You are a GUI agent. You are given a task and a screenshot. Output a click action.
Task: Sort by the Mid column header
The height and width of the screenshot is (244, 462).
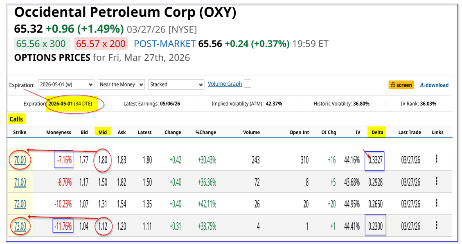tap(102, 132)
